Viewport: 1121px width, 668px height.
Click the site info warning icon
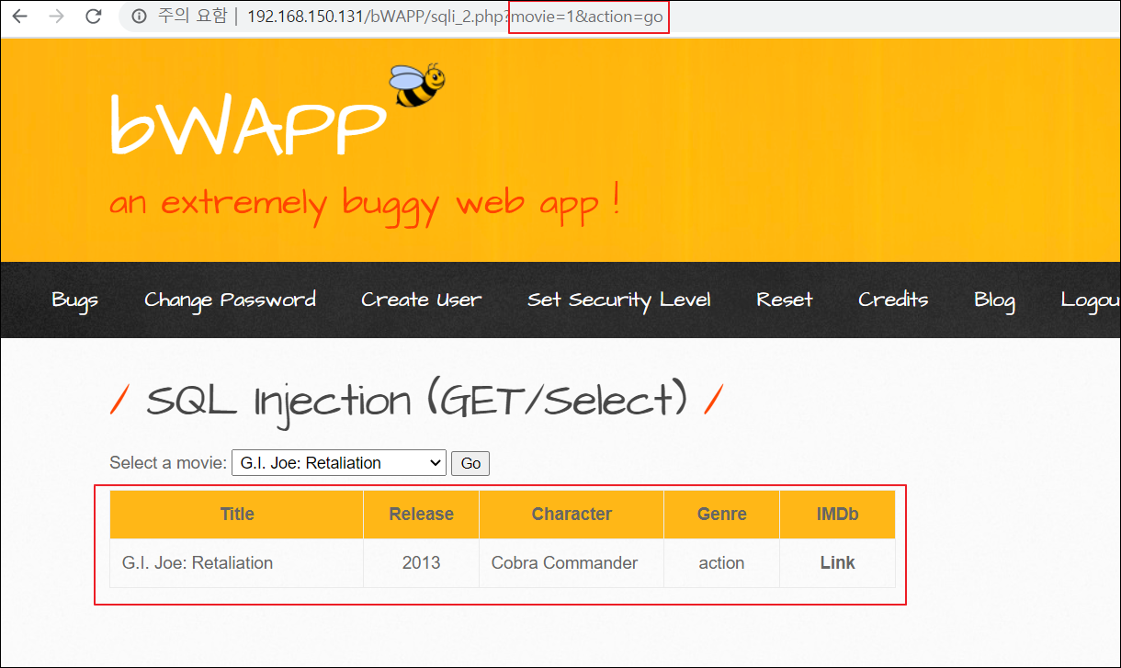point(140,17)
